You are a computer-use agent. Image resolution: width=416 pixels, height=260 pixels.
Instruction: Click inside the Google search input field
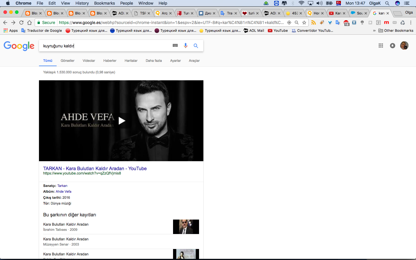pyautogui.click(x=105, y=46)
